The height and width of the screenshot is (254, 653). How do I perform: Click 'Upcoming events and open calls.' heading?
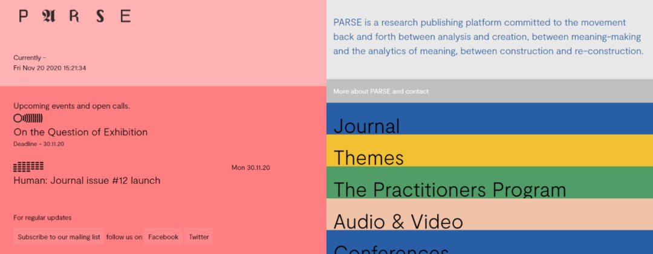click(71, 106)
